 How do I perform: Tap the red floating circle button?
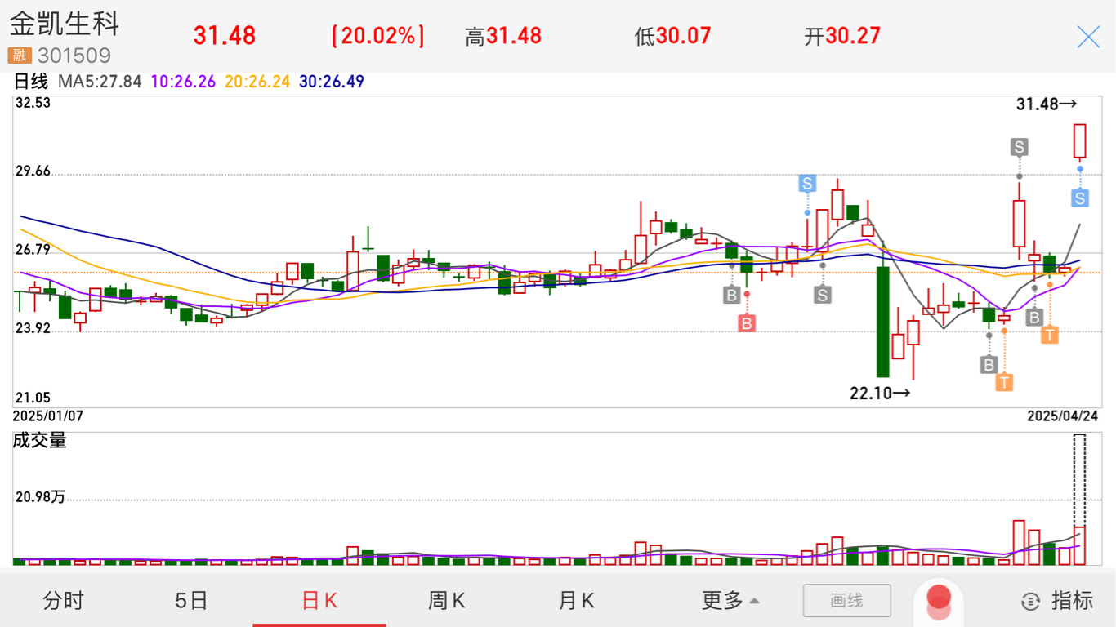click(x=939, y=602)
